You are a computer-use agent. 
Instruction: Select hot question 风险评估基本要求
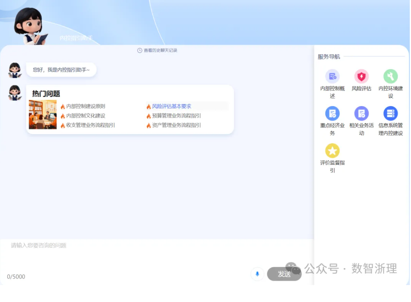(171, 106)
